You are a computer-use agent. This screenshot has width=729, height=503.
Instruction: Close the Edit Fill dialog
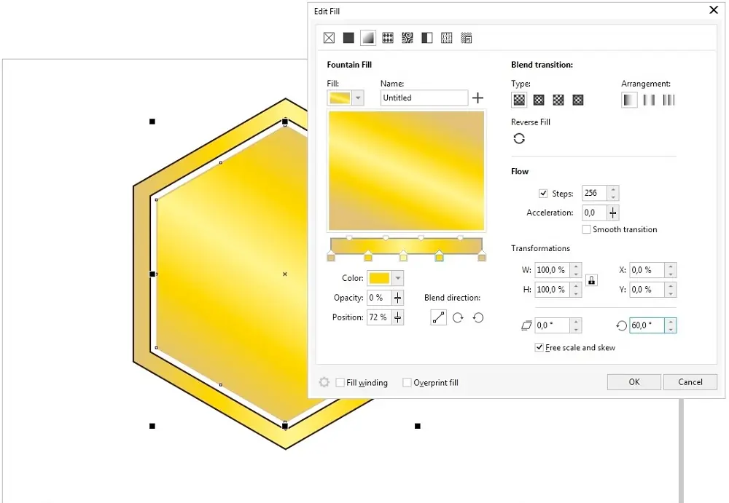point(714,9)
